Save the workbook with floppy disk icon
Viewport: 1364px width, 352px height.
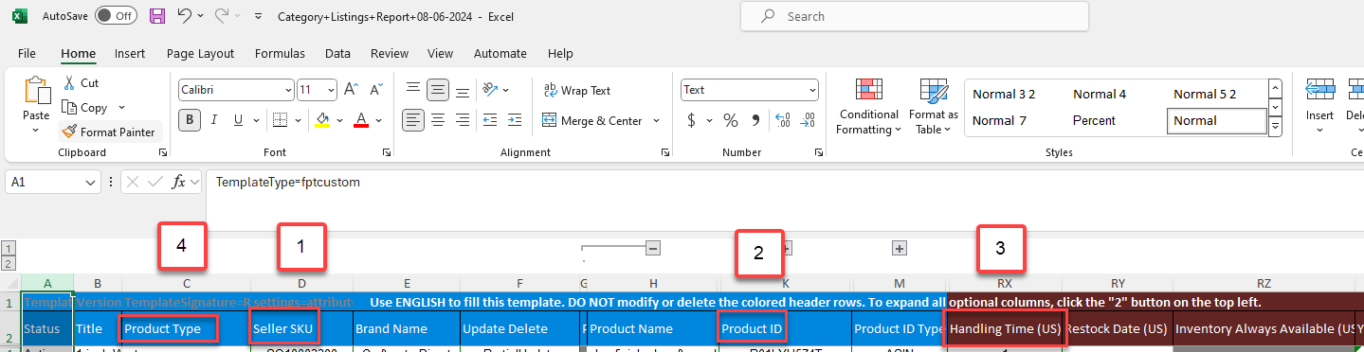(x=157, y=16)
